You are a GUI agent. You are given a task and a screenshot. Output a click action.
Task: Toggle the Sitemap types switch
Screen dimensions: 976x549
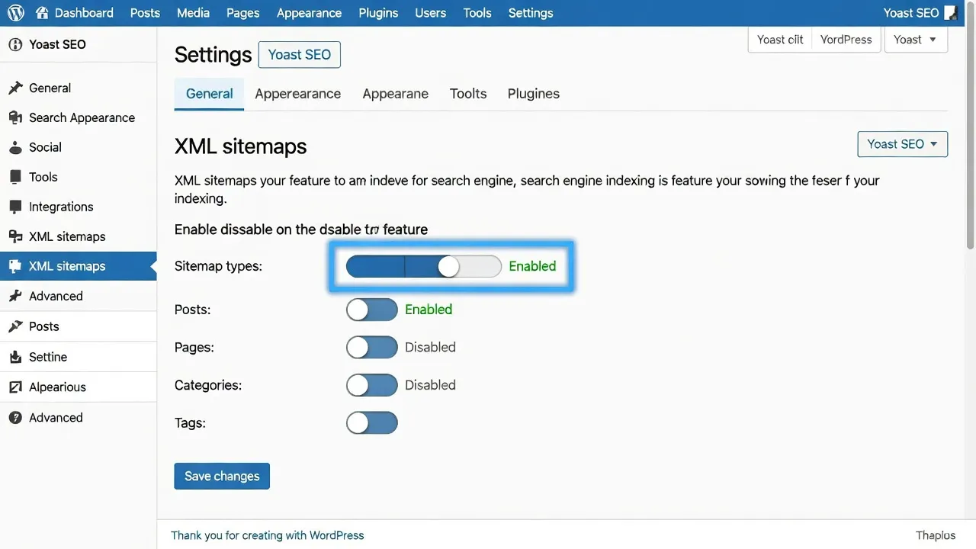tap(424, 266)
